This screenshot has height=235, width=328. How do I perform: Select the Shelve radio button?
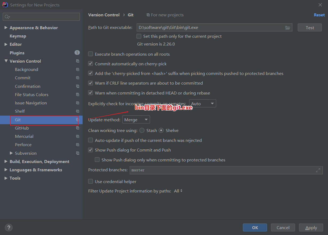(161, 130)
